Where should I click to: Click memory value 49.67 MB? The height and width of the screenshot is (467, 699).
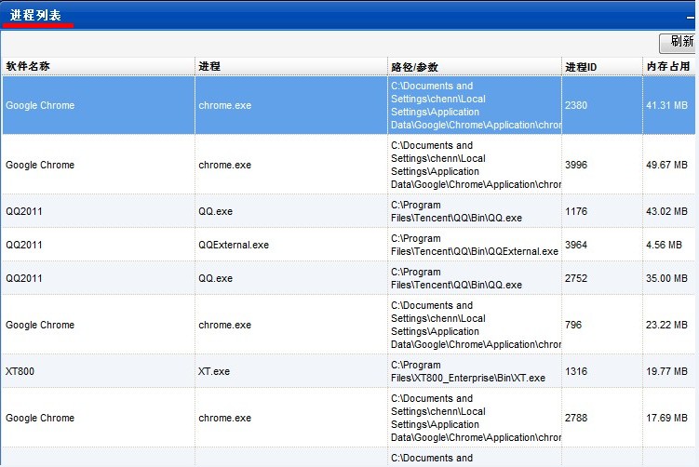pos(667,165)
